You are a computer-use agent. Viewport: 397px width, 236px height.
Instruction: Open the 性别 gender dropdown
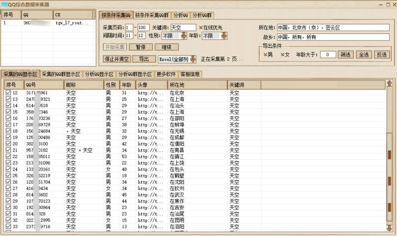pyautogui.click(x=184, y=36)
